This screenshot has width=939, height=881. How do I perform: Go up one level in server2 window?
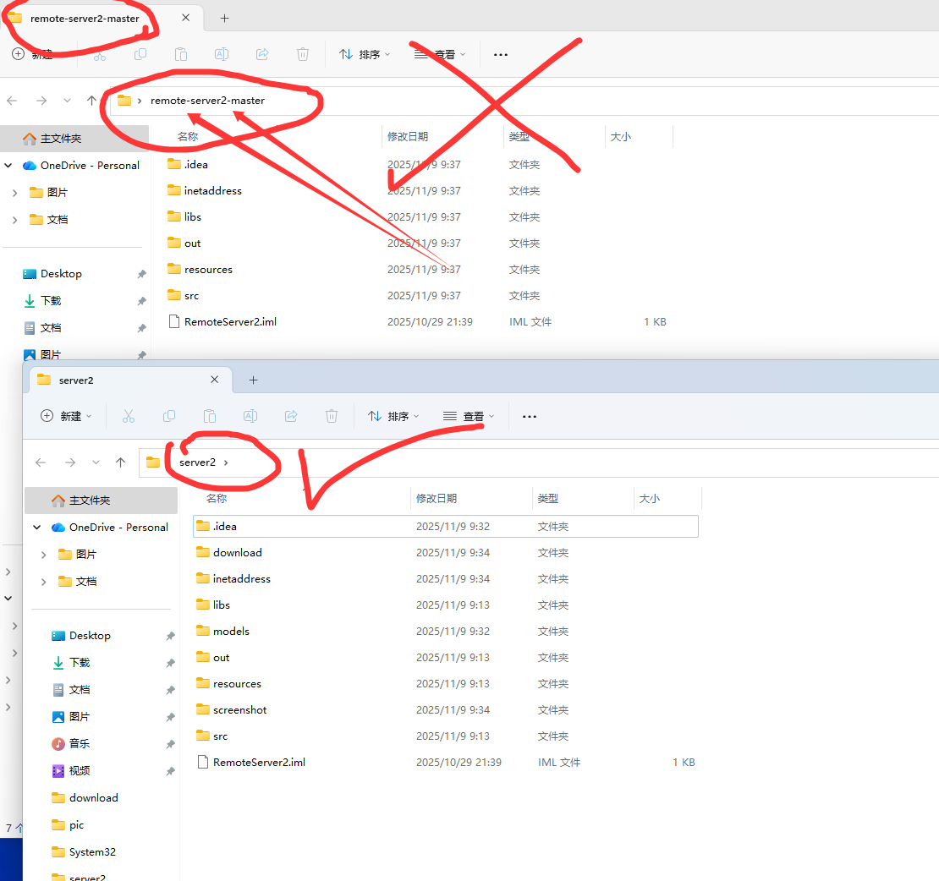(120, 462)
